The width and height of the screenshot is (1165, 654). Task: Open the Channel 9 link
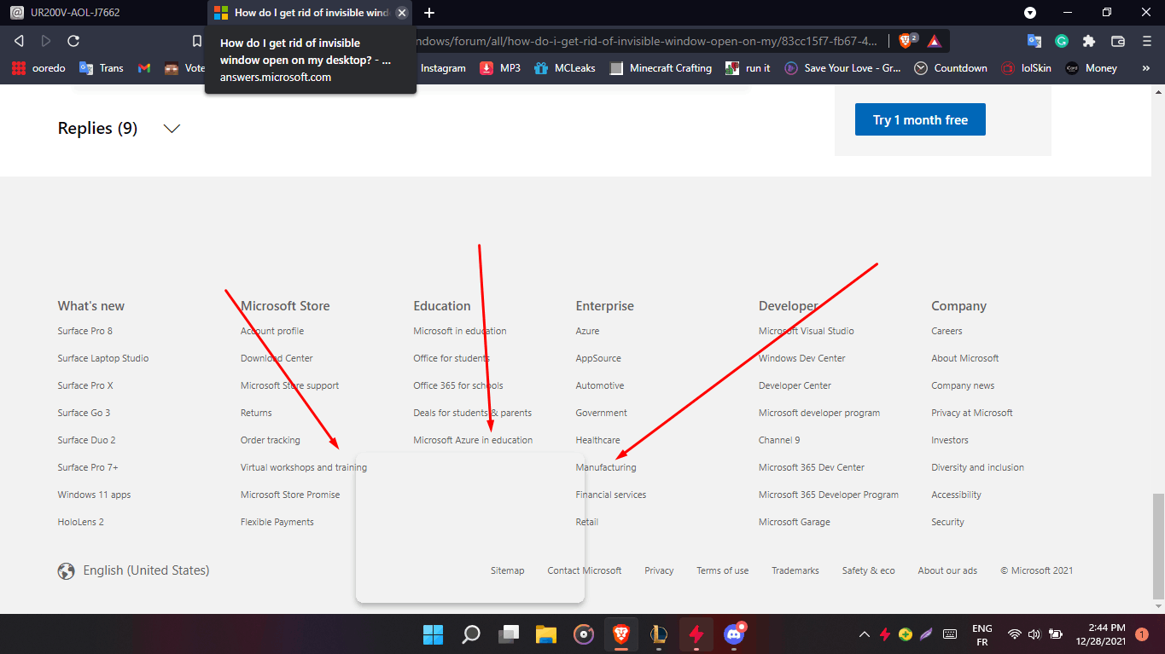pos(779,440)
